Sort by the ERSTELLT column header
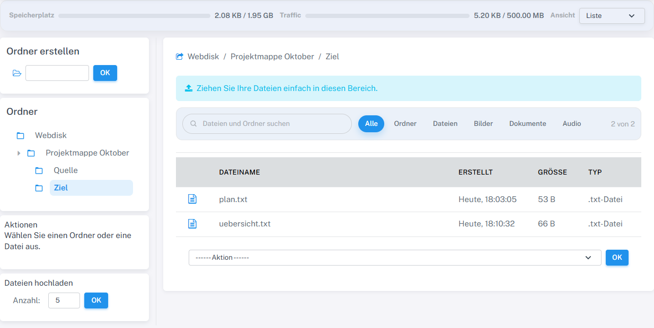The image size is (654, 328). pyautogui.click(x=475, y=172)
